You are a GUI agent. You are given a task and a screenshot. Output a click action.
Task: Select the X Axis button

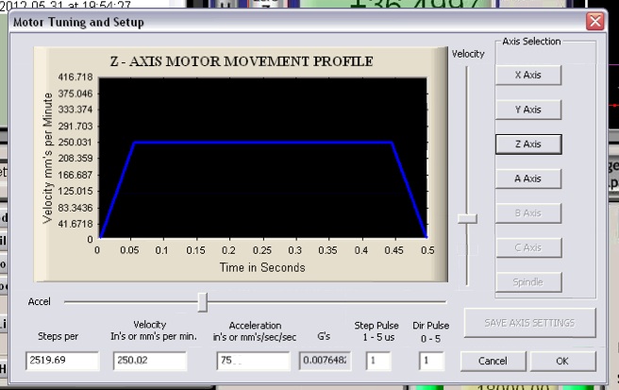(x=527, y=76)
